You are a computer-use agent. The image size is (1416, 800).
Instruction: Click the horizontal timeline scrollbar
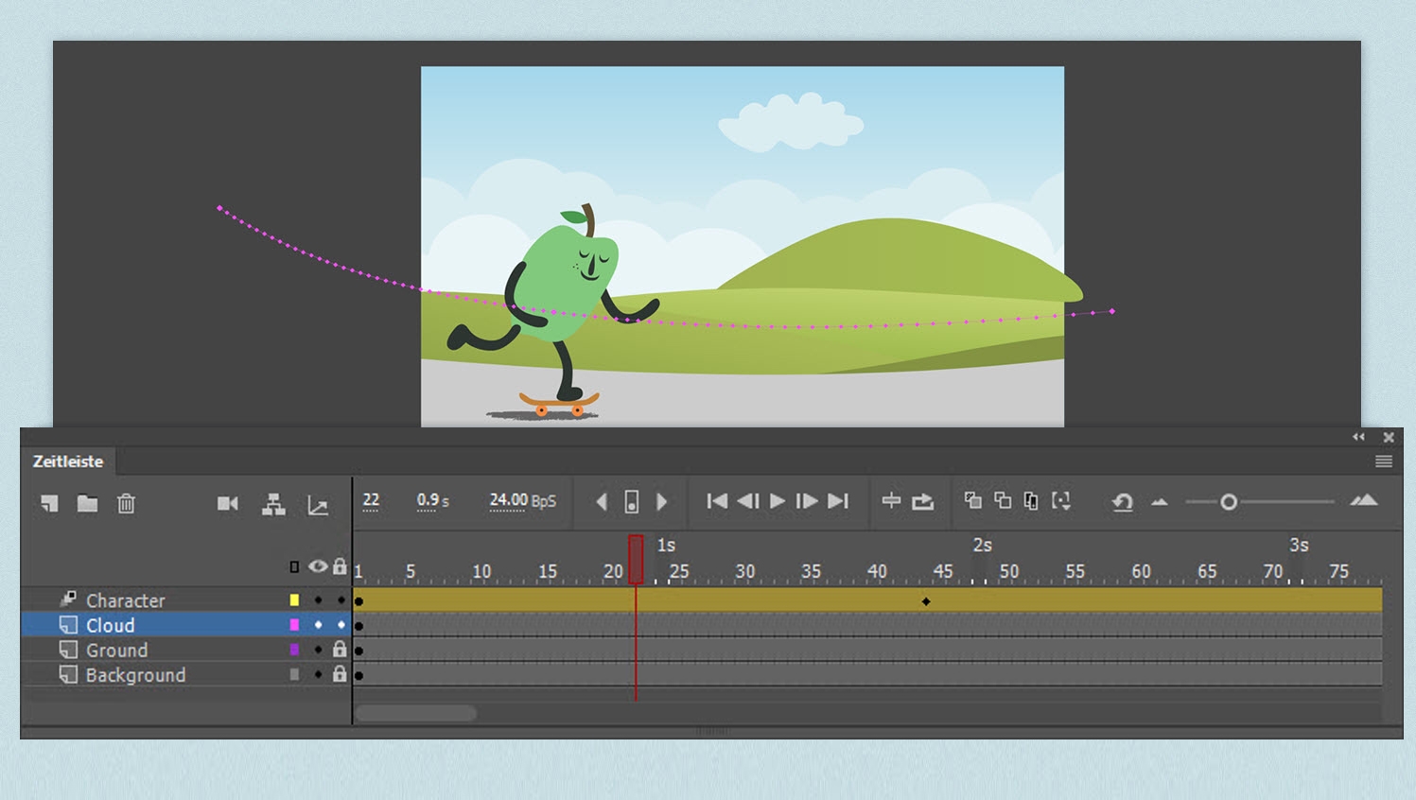click(x=416, y=713)
